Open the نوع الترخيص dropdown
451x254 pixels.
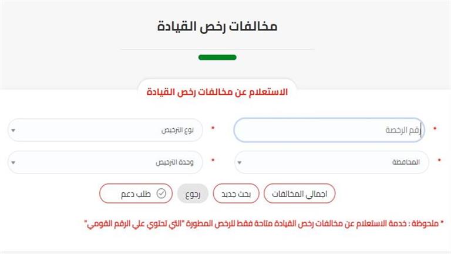[106, 130]
